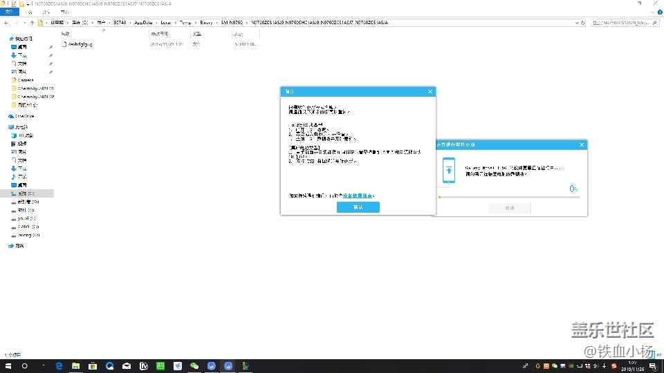Click the blue confirm button in the dialog
Screen dimensions: 664x373
[x=358, y=207]
